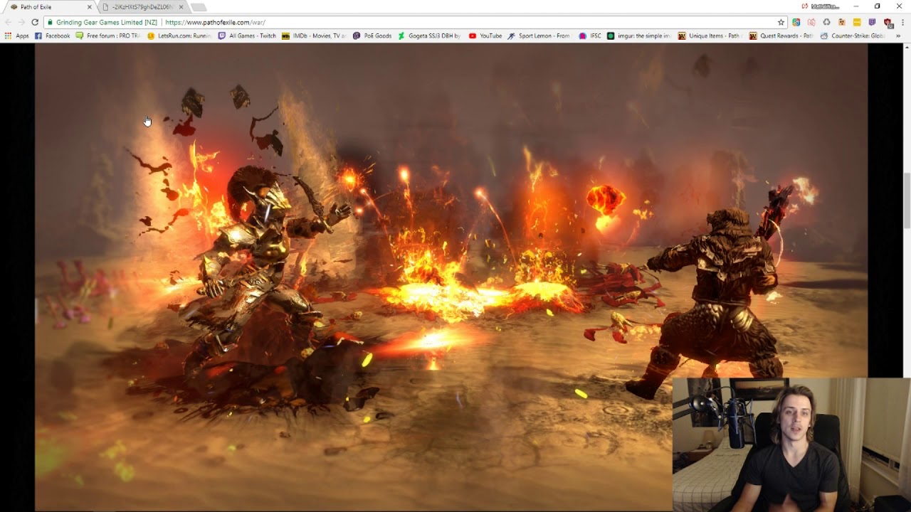Click the purple Twitch extension icon
This screenshot has width=911, height=512.
point(872,22)
